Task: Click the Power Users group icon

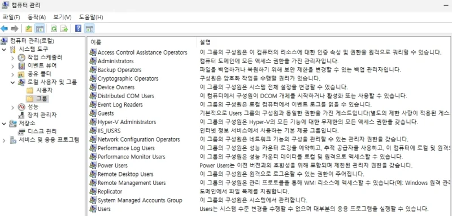Action: (93, 165)
